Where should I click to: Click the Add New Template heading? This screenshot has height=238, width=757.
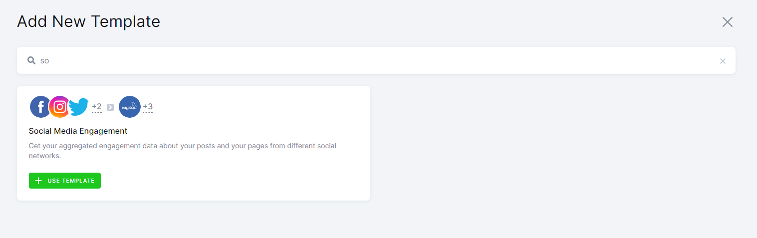coord(88,22)
